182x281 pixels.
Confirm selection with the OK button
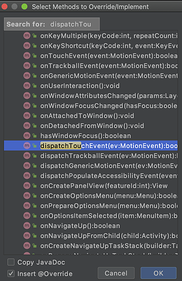click(x=158, y=273)
